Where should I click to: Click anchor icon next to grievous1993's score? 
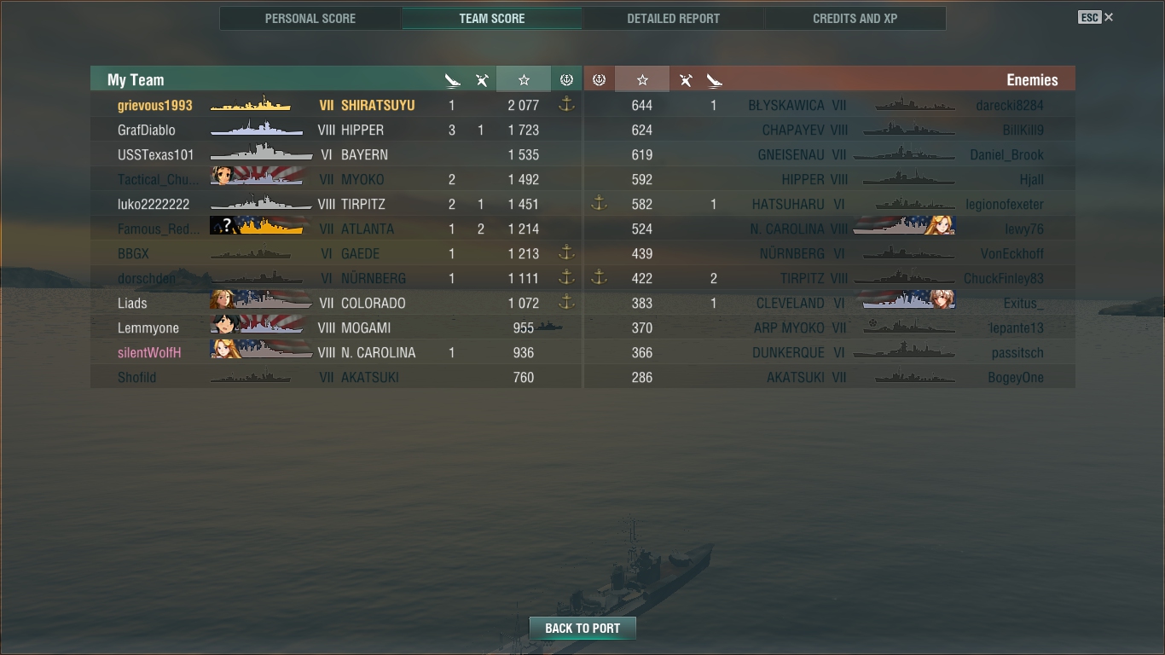pos(566,105)
